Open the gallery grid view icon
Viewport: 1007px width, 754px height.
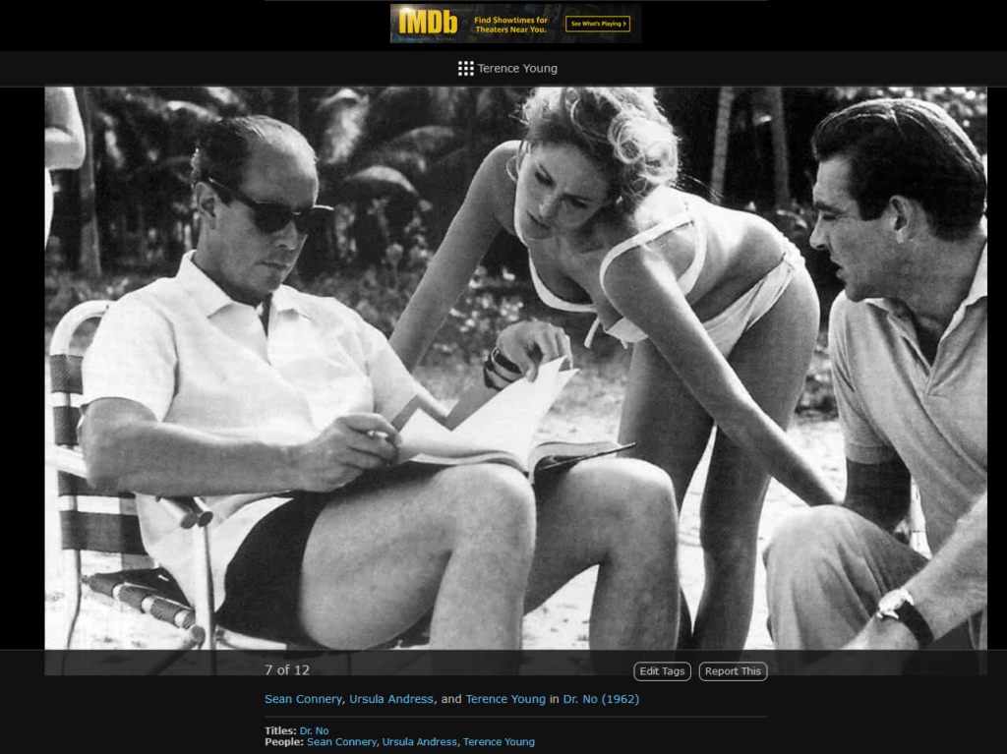tap(465, 69)
